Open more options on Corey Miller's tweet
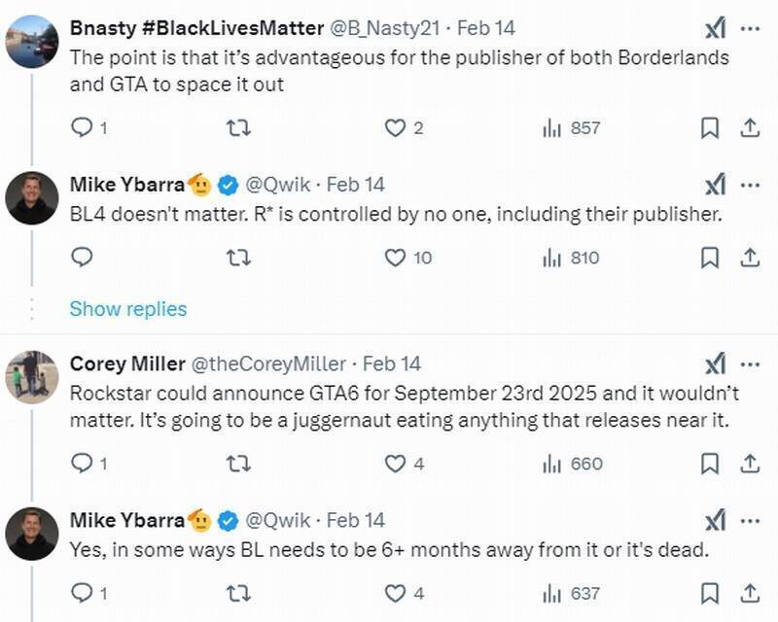This screenshot has height=622, width=778. coord(750,363)
